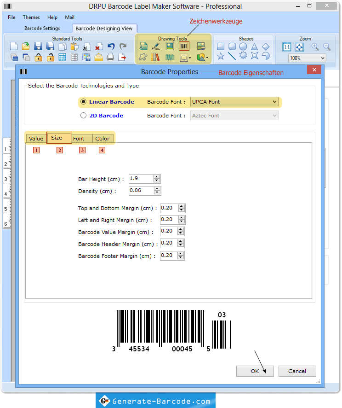Increase Top and Bottom Margin value

[x=182, y=206]
